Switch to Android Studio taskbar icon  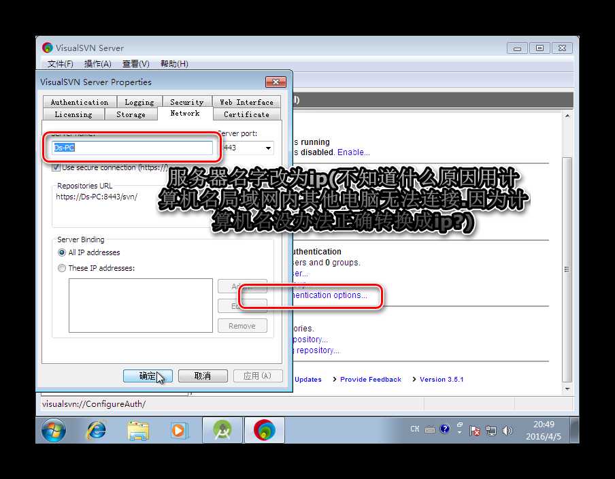click(222, 430)
